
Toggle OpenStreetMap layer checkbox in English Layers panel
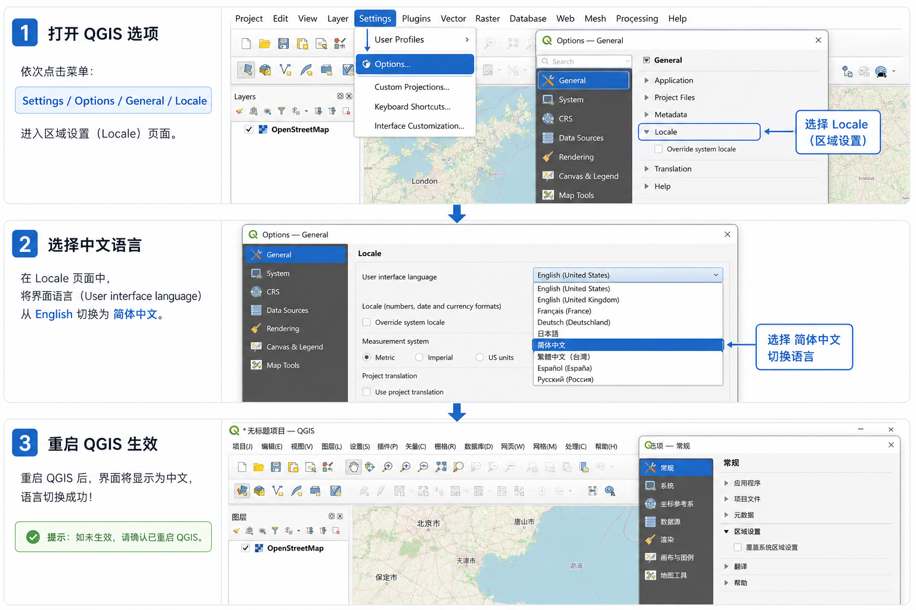pyautogui.click(x=249, y=129)
